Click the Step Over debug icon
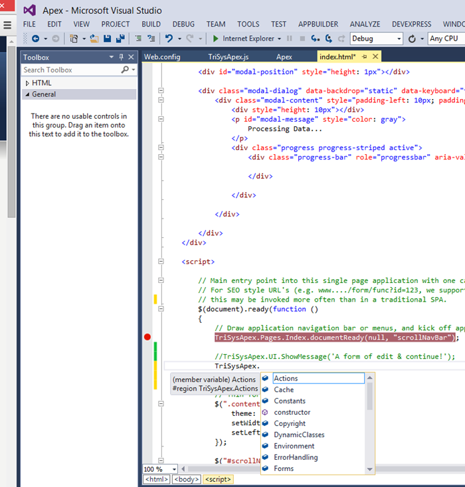The width and height of the screenshot is (465, 487). pyautogui.click(x=329, y=39)
